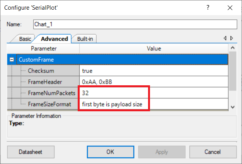Edit the FrameHeader value field
This screenshot has width=242, height=164.
point(154,82)
